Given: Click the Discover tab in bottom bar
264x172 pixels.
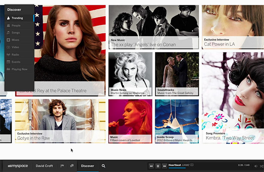Looking at the screenshot, I should coord(88,166).
